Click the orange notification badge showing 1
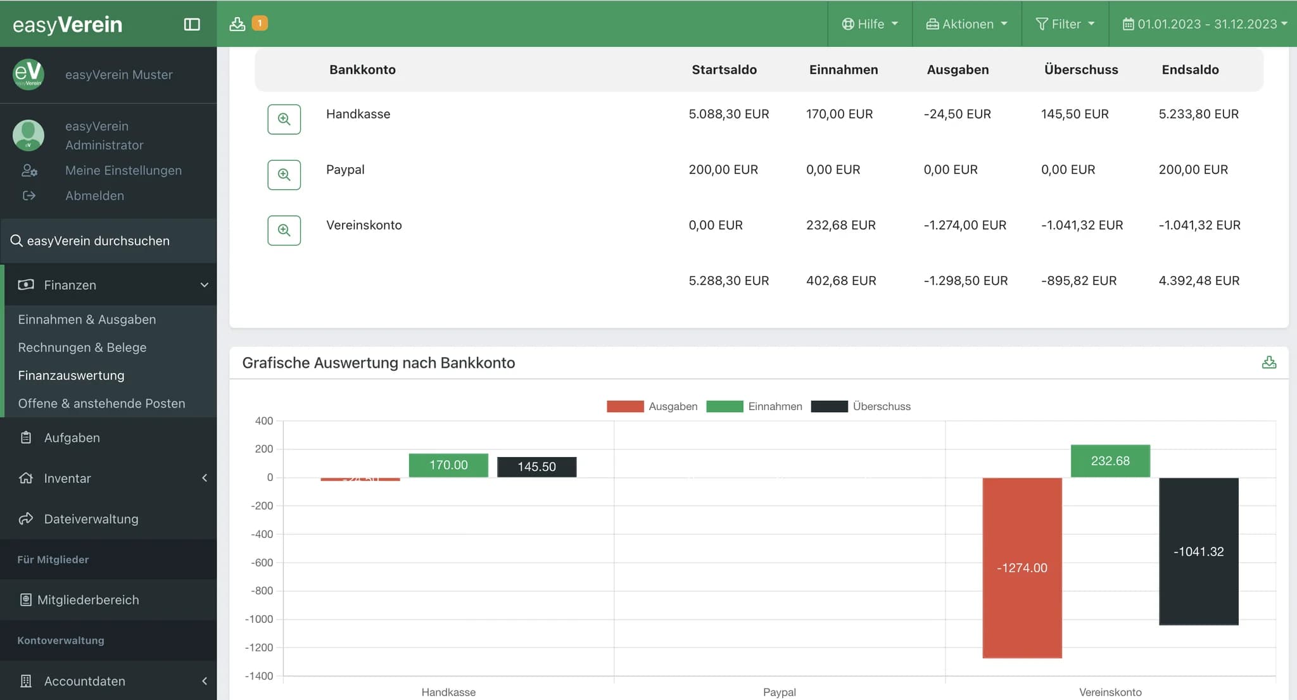 [260, 23]
